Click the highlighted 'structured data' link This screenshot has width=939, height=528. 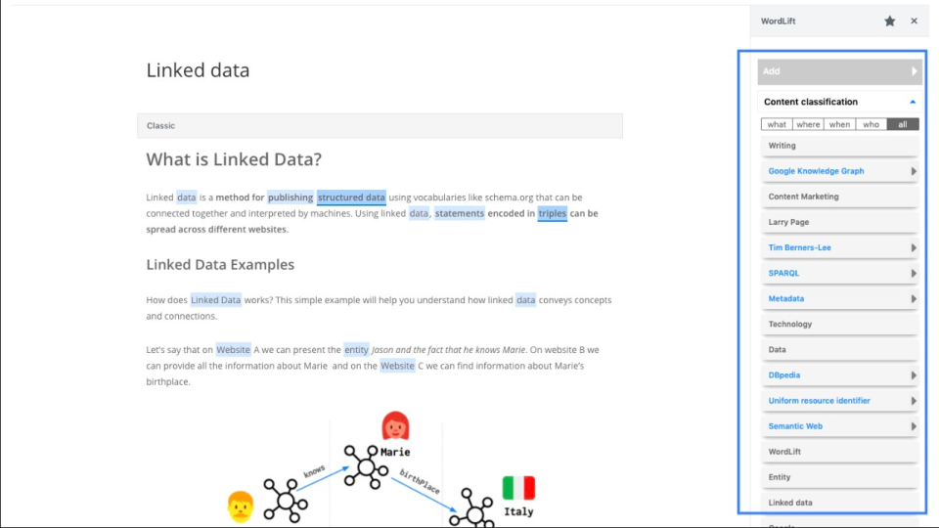[x=351, y=197]
